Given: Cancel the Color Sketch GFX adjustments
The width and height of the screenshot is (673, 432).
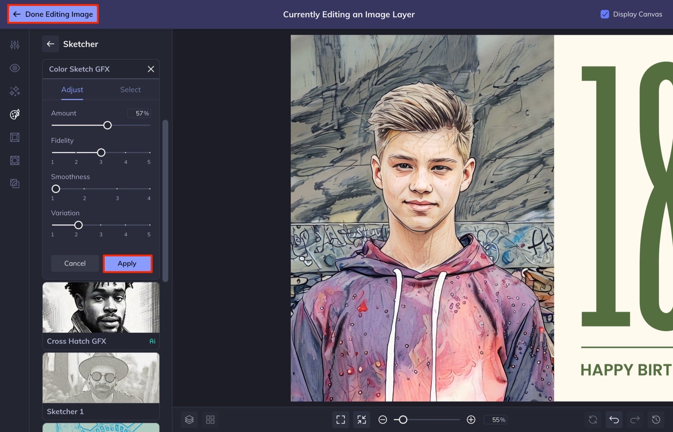Looking at the screenshot, I should [74, 263].
